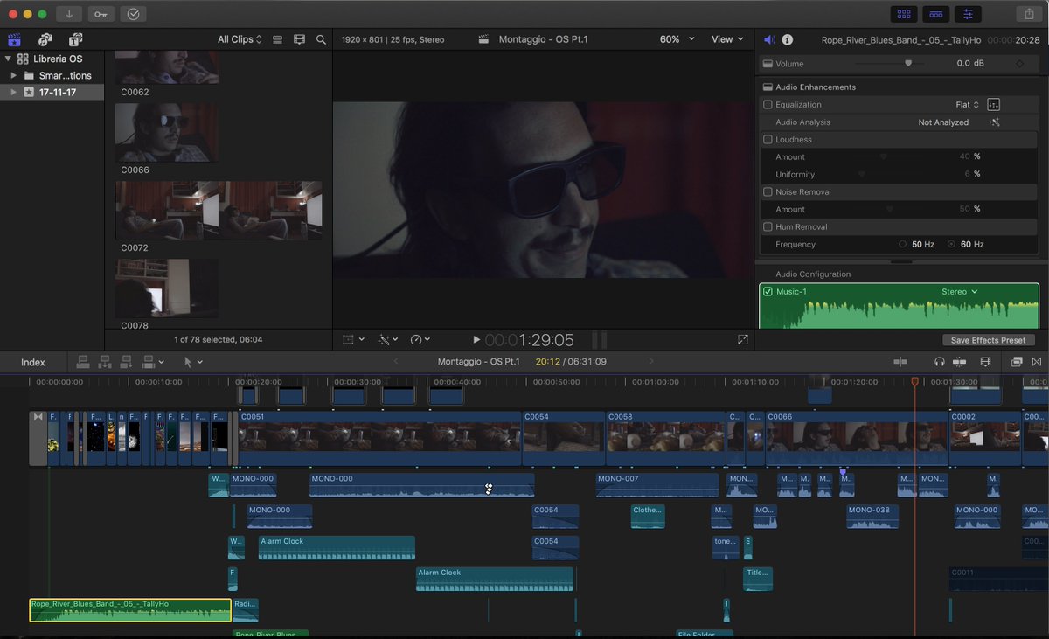Open clip appearance filmstrip options
Screen dimensions: 1049x639
300,39
